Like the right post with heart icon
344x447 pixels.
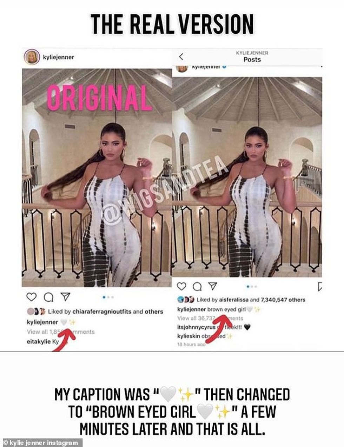pos(181,286)
